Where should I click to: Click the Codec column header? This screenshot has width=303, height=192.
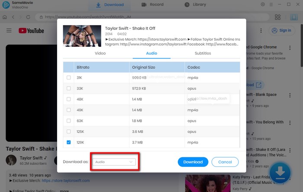[212, 67]
